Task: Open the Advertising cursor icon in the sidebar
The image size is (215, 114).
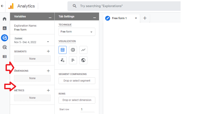Action: pos(5,47)
